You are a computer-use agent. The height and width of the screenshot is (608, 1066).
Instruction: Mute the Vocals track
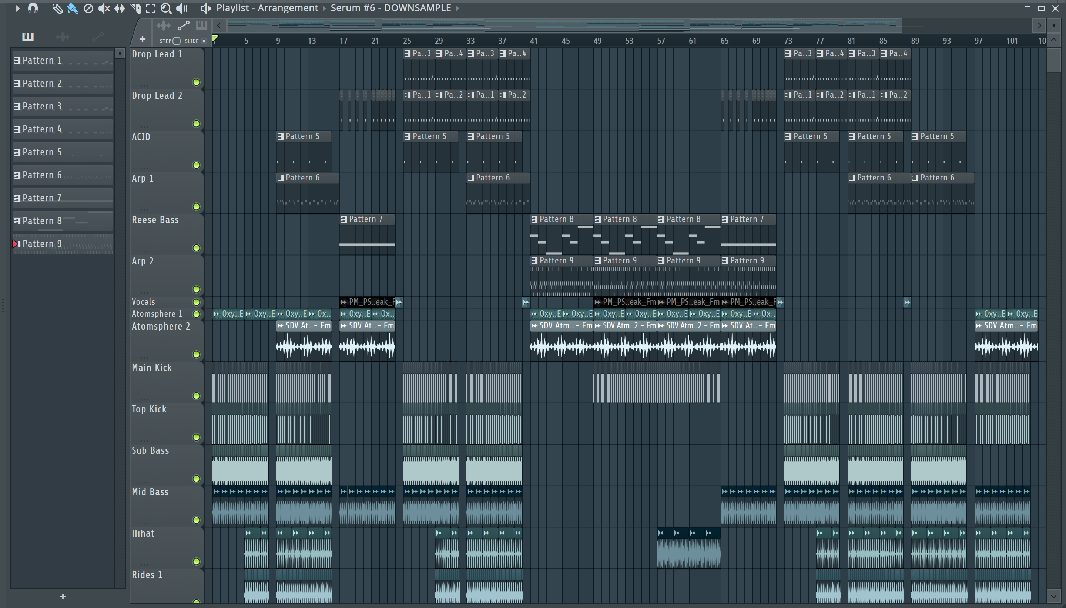[196, 302]
